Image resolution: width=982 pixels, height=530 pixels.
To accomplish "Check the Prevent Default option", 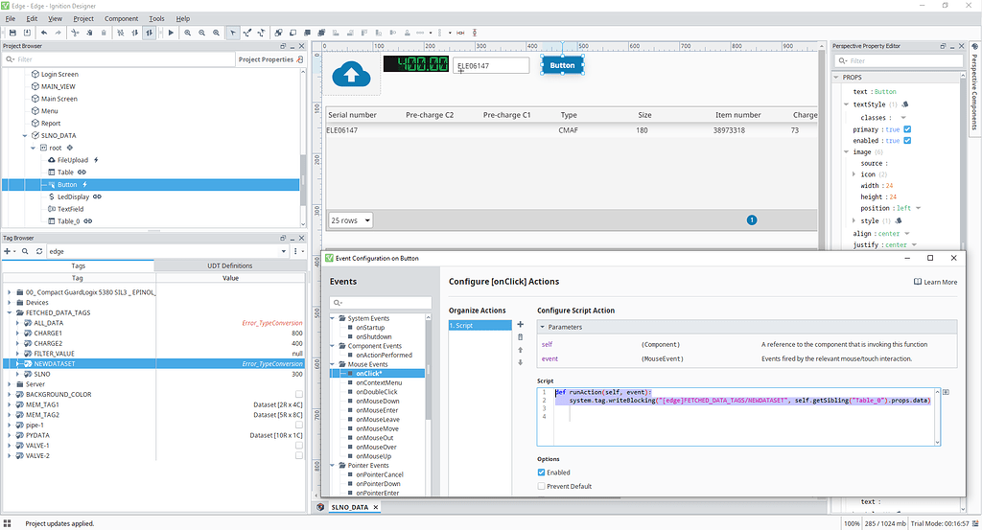I will pos(542,486).
